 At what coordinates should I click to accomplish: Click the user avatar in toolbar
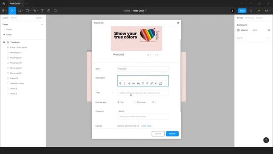[x=232, y=11]
